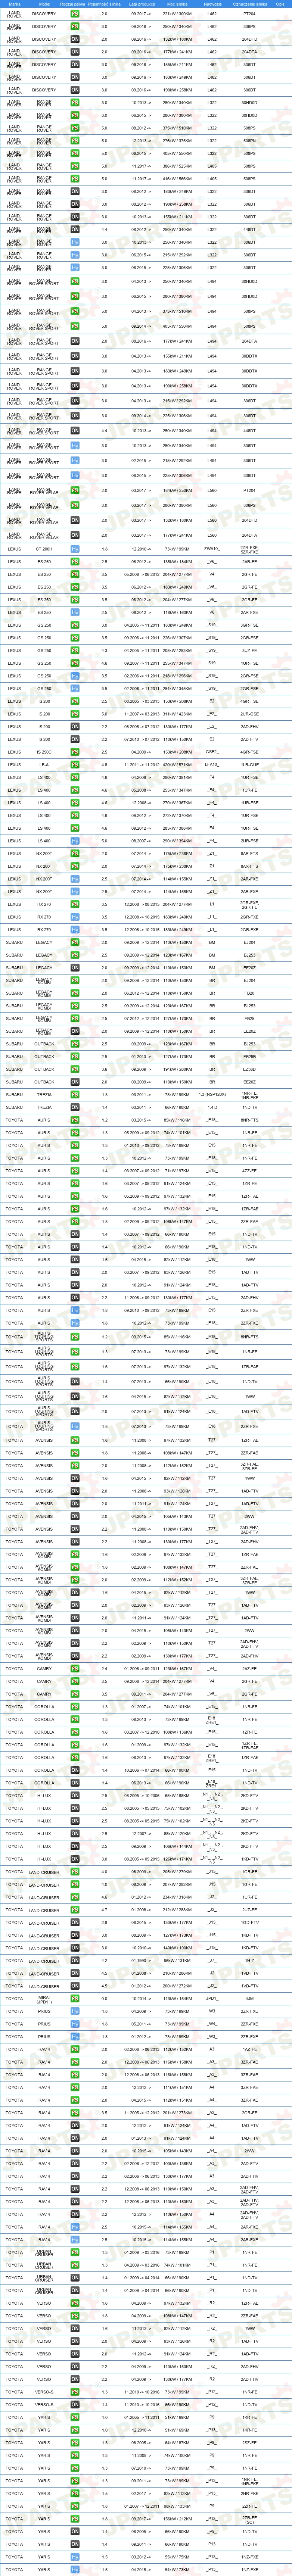This screenshot has width=292, height=2576.
Task: Select the GSE2_ body code cell
Action: pos(212,752)
